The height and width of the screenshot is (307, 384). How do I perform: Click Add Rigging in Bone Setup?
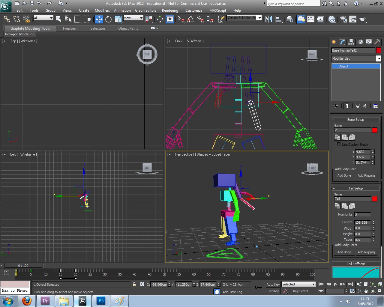click(x=366, y=175)
